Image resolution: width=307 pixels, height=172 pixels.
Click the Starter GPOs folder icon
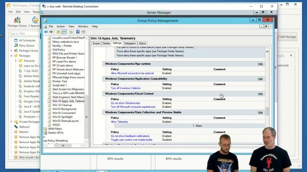[45, 133]
